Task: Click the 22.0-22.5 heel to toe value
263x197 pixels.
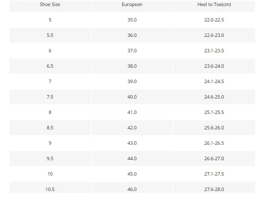Action: tap(214, 20)
